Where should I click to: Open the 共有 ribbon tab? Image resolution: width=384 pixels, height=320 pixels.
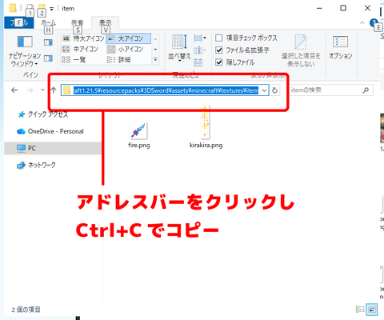pyautogui.click(x=78, y=23)
